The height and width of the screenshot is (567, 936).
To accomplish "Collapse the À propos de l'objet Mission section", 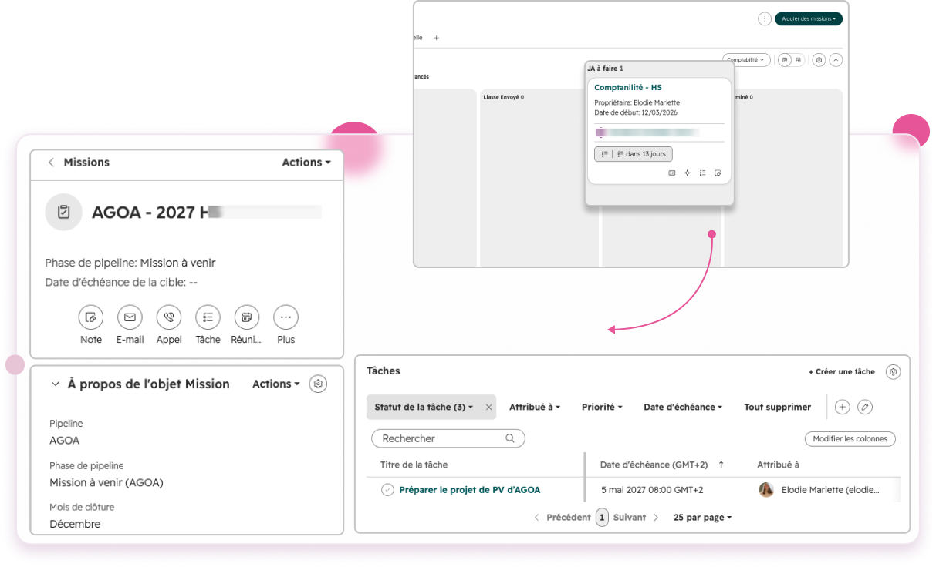I will [x=56, y=384].
